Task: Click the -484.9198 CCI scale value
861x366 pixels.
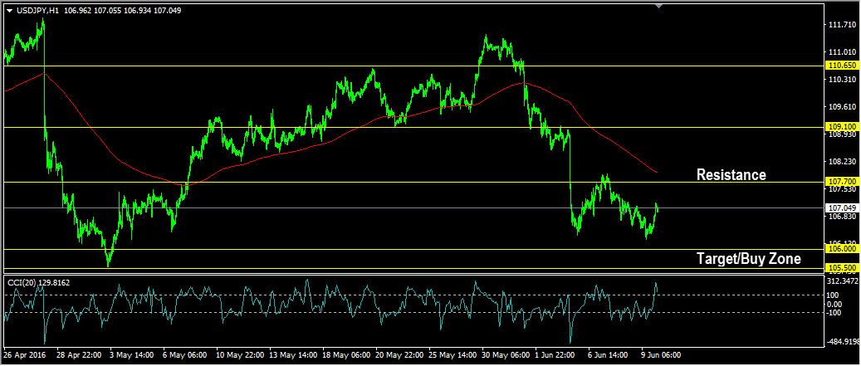Action: (x=844, y=342)
